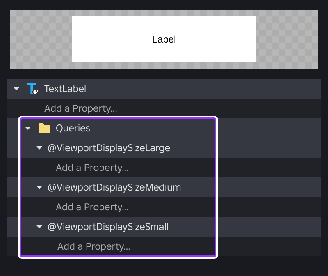328x276 pixels.
Task: Collapse the @ViewportDisplaySizeSmall query arrow
Action: click(39, 227)
